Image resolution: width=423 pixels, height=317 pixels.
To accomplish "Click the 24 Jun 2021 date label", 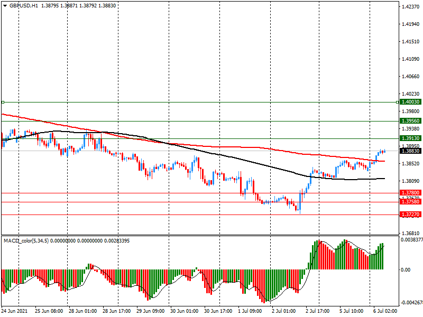I will click(16, 311).
